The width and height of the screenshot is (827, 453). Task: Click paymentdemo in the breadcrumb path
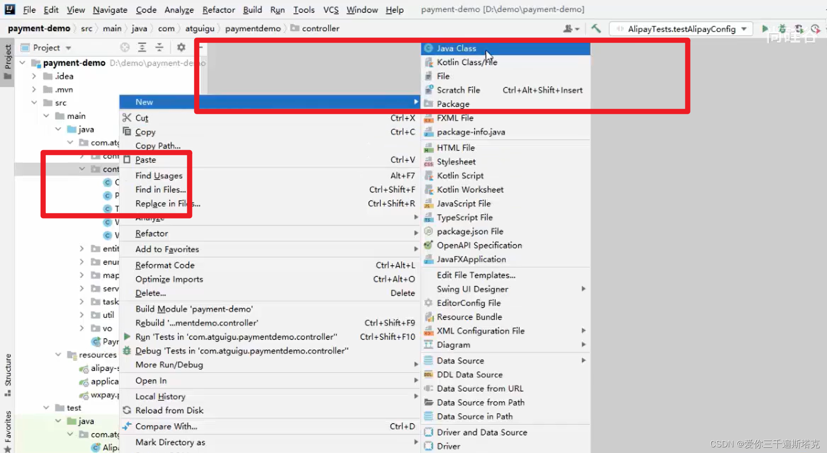coord(253,28)
